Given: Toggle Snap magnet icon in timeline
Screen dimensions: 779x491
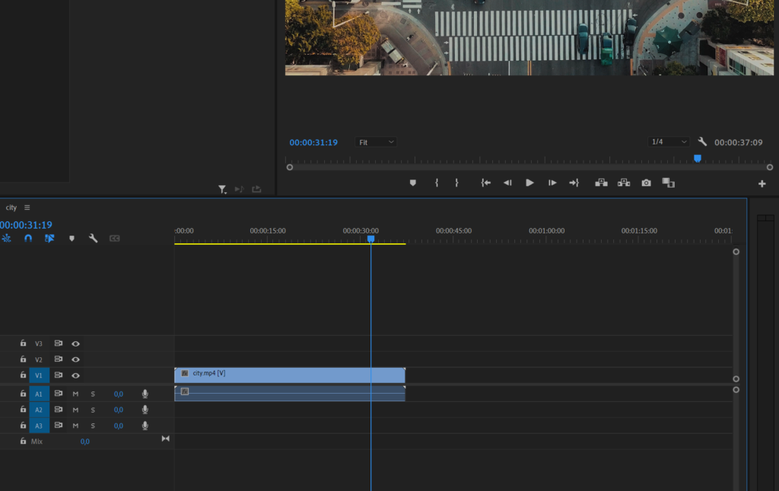Looking at the screenshot, I should click(x=28, y=239).
